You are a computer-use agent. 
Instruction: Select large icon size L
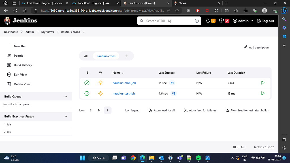108,110
